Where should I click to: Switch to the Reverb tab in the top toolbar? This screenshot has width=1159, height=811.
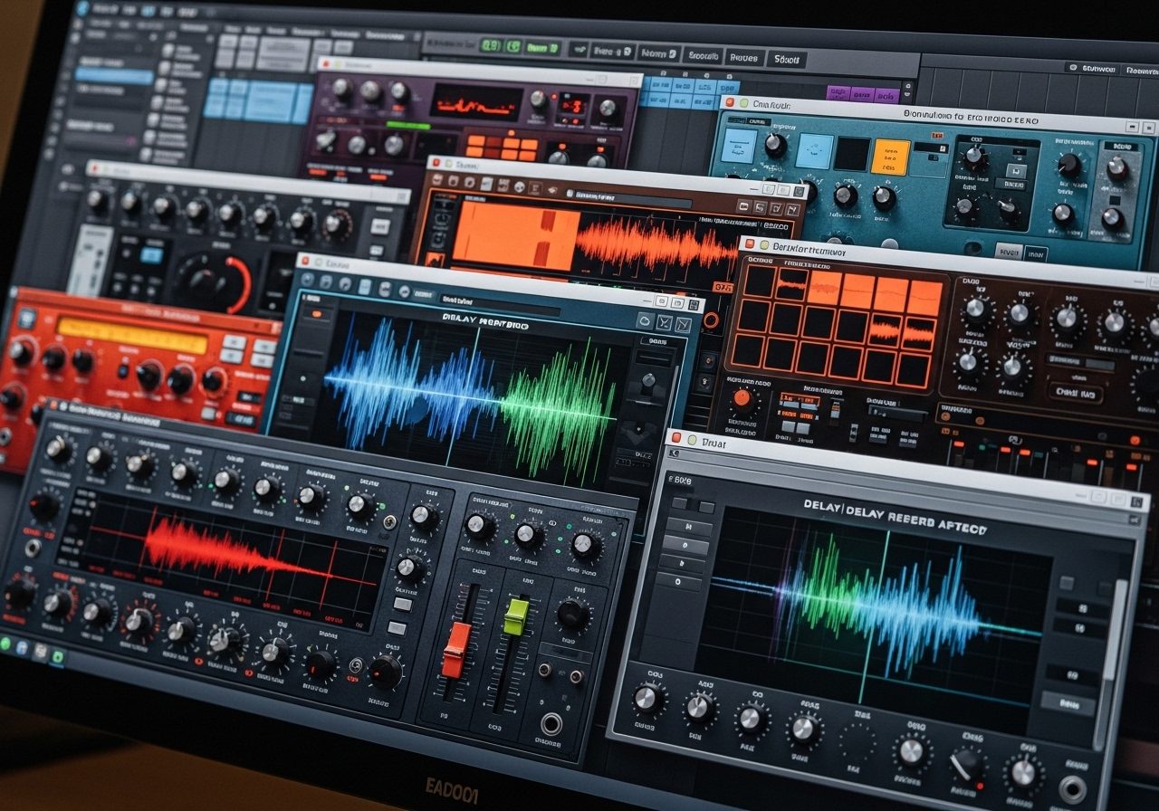744,56
